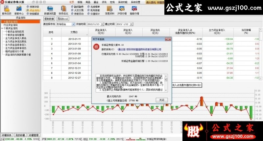Open the 沪深行情 icon
Image resolution: width=263 pixels, height=141 pixels.
coord(122,10)
